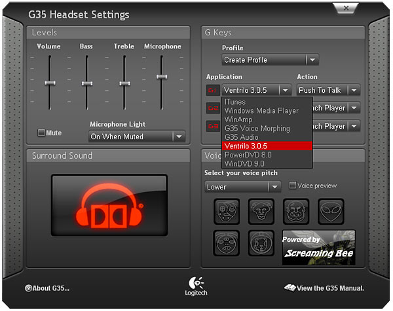Click the Logitech logo icon

click(x=196, y=284)
